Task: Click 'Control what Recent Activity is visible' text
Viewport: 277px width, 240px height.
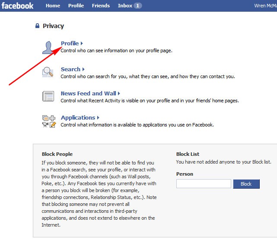Action: coord(150,101)
